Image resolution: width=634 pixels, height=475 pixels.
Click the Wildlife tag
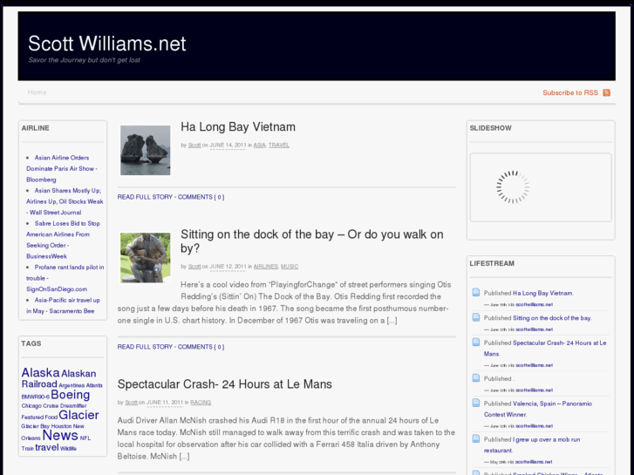point(68,448)
